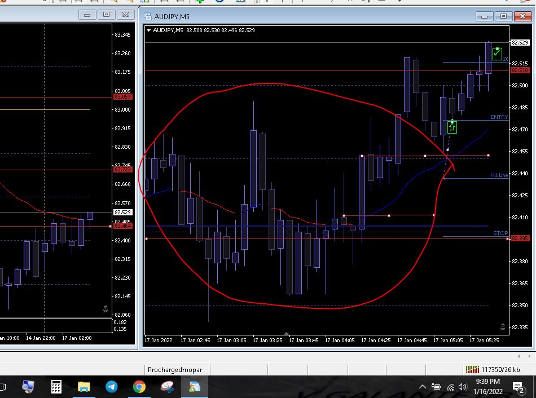The width and height of the screenshot is (536, 398).
Task: Click the MetaTrader taskbar icon
Action: click(x=195, y=387)
